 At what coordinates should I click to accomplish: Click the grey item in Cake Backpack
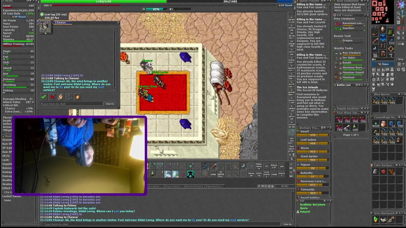375,172
